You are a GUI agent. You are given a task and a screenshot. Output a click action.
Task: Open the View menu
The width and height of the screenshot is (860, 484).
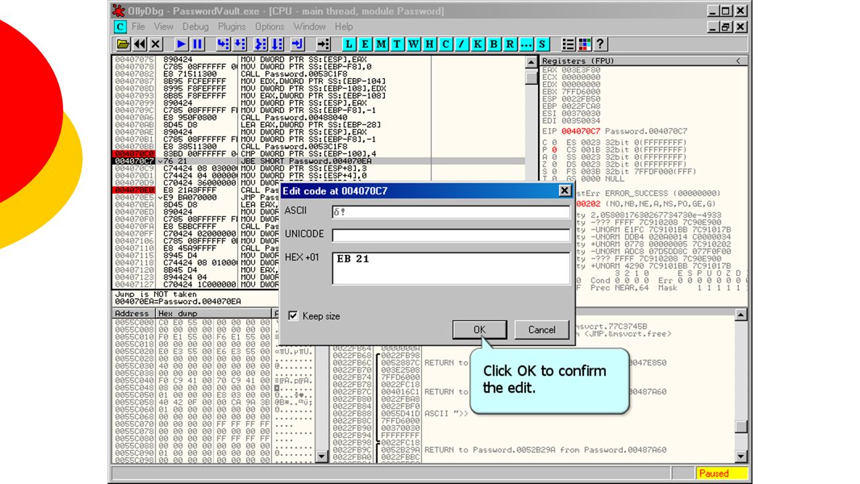tap(163, 27)
